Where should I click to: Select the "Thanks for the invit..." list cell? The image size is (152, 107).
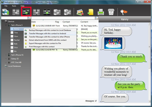coord(89,46)
